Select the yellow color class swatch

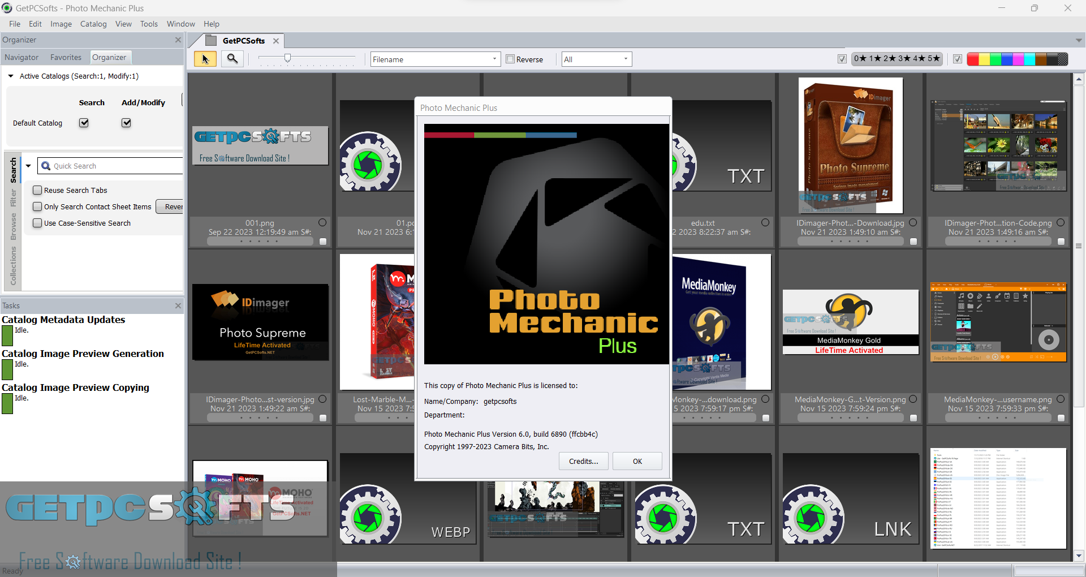click(984, 59)
